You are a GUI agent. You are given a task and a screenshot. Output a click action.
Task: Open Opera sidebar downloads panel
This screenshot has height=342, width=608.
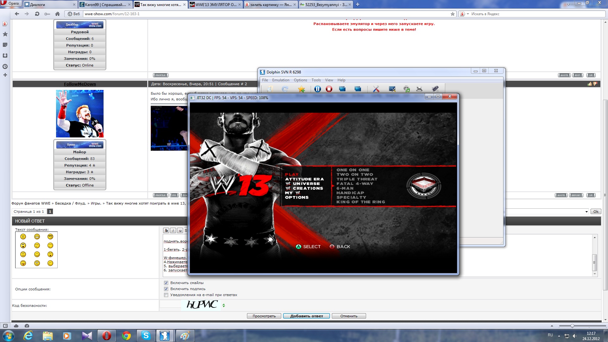click(5, 56)
